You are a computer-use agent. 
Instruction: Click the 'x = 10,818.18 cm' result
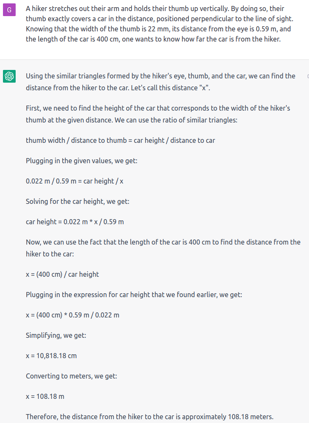tap(51, 356)
